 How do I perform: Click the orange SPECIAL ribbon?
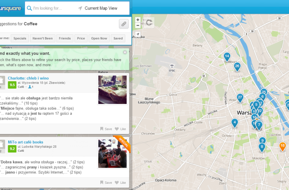pos(123,143)
